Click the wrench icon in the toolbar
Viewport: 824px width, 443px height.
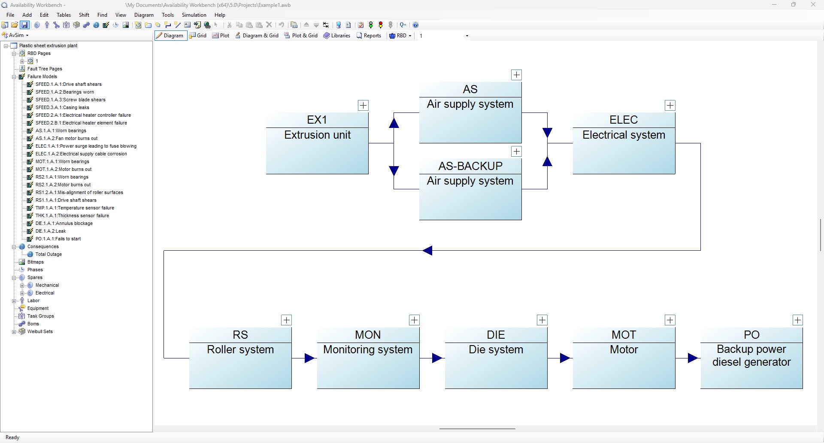coord(56,25)
